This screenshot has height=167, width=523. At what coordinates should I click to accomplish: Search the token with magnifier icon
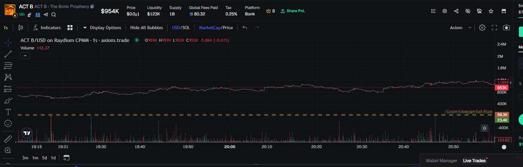[54, 14]
